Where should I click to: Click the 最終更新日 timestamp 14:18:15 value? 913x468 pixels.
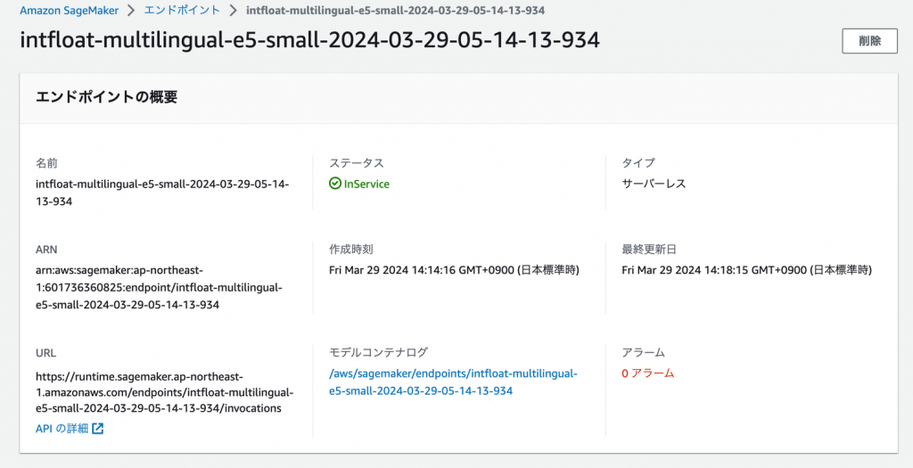(747, 270)
